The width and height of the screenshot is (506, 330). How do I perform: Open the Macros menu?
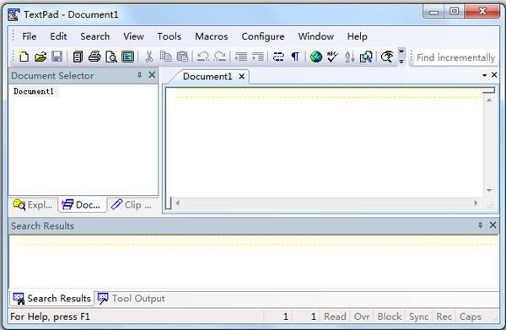(x=212, y=36)
